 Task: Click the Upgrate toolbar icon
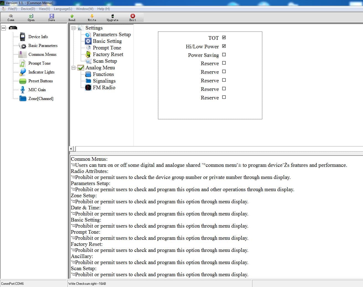pos(113,16)
